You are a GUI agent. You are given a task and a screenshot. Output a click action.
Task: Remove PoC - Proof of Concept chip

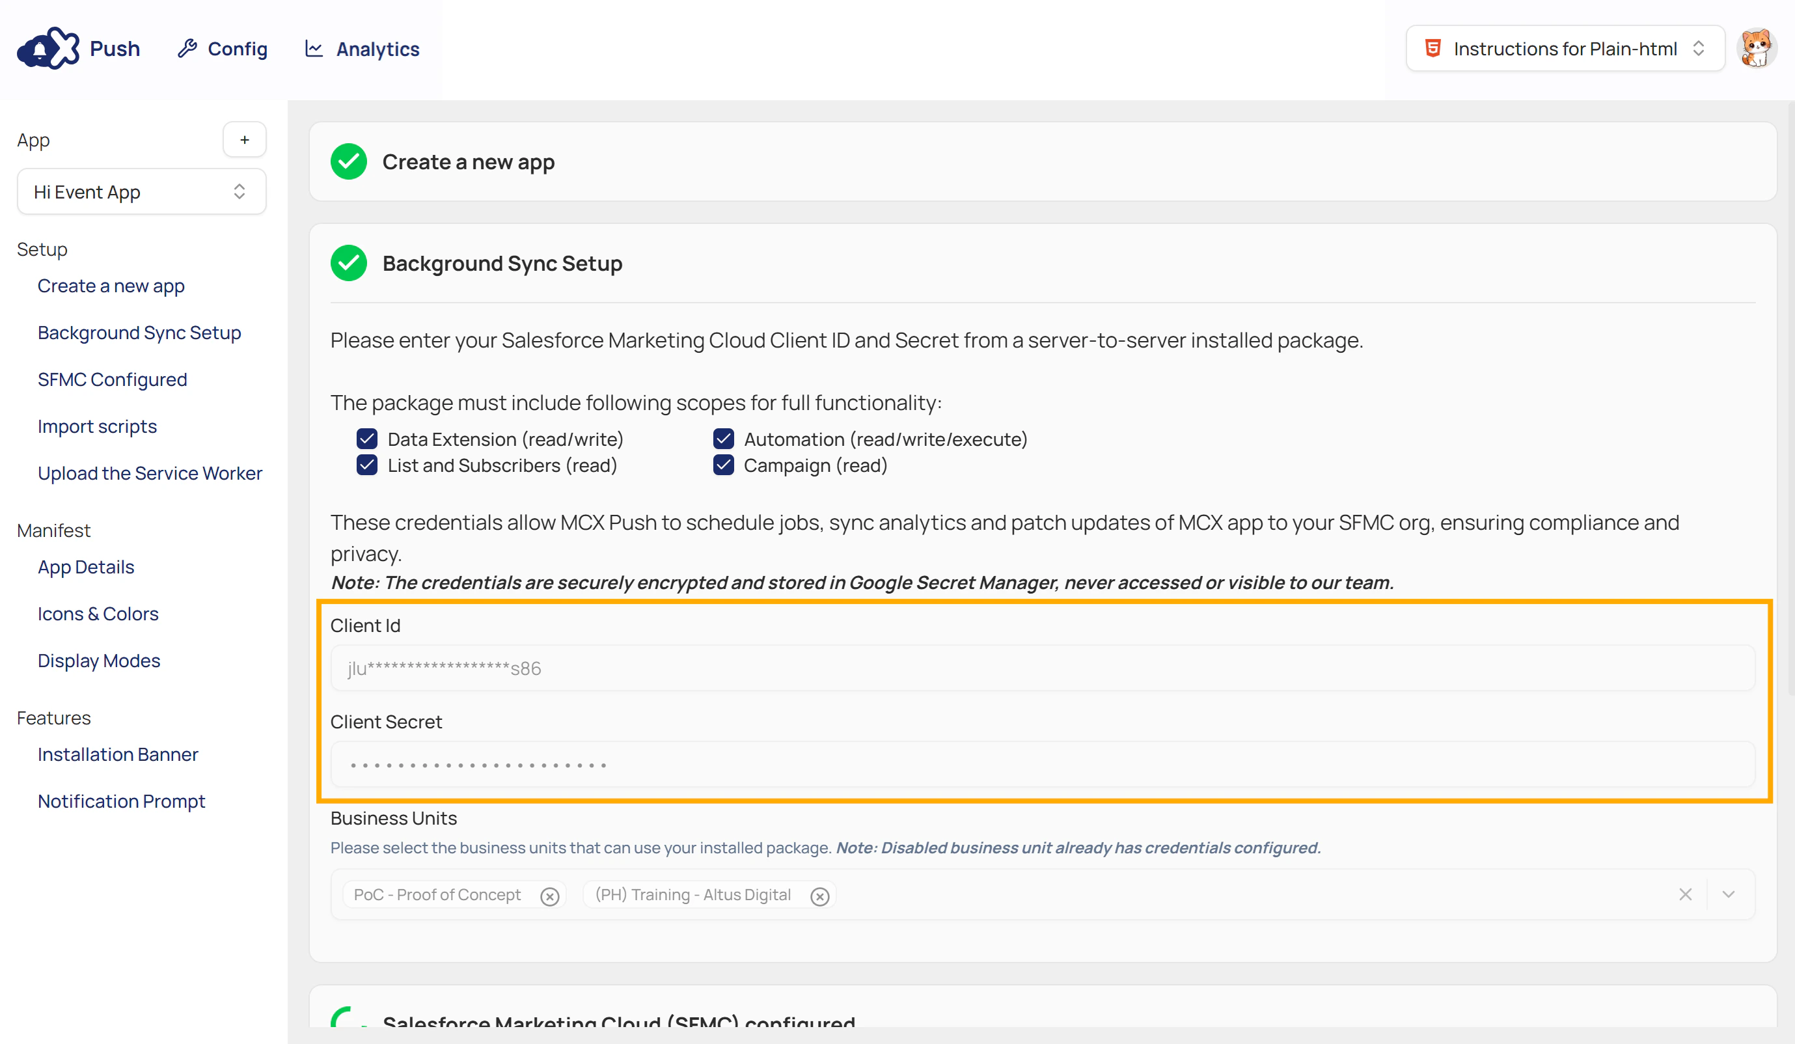(549, 896)
